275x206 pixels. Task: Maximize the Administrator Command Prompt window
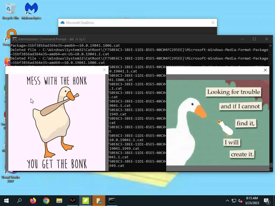[x=254, y=39]
